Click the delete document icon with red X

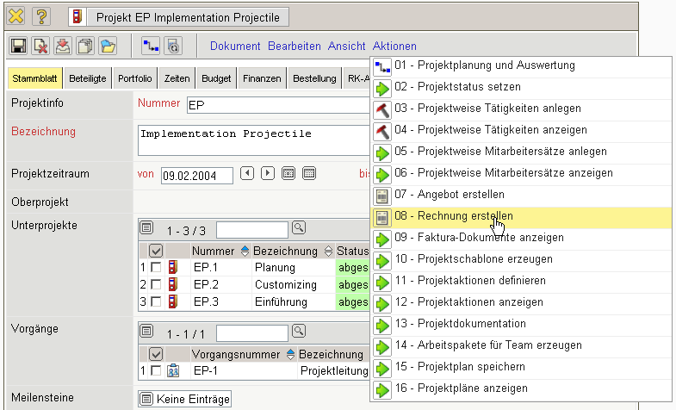point(40,47)
